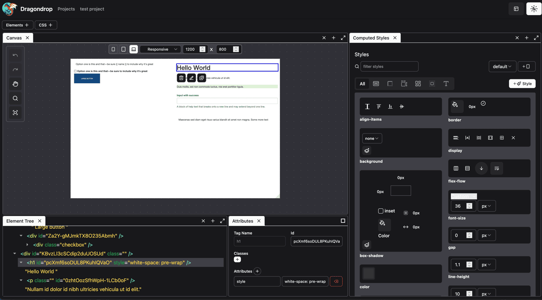Open the layout panel icon in header
The width and height of the screenshot is (542, 300).
tap(516, 9)
